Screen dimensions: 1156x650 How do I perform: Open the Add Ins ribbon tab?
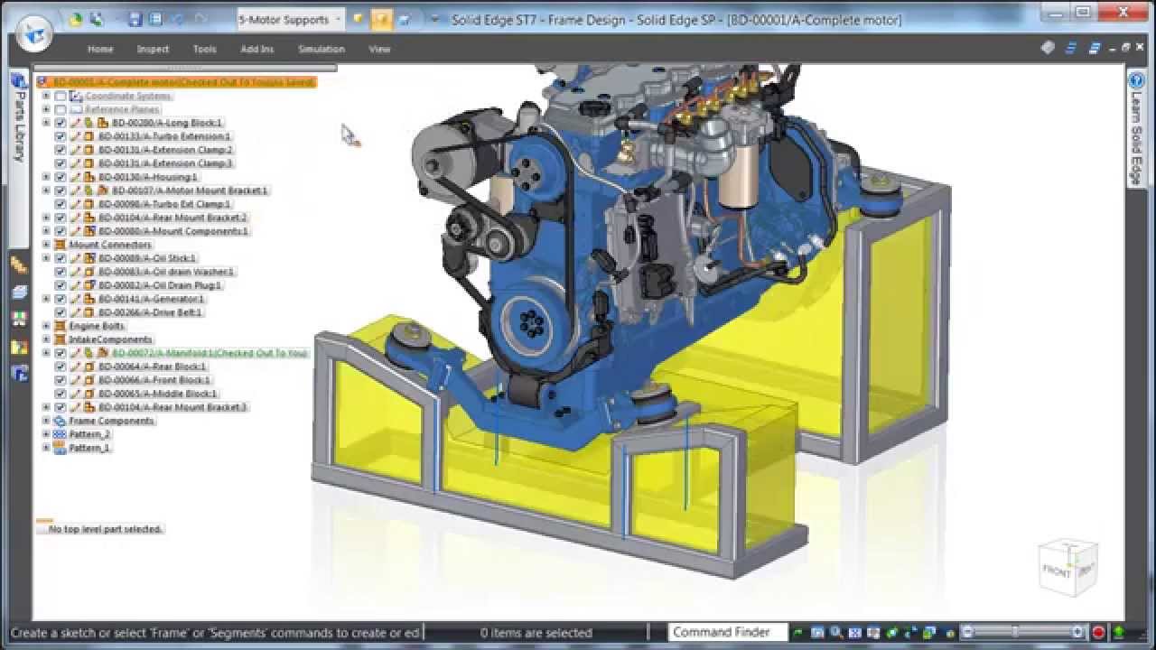[257, 49]
